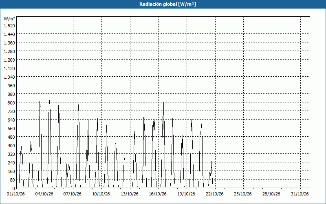Select the 240 y-axis value
326x204 pixels.
click(11, 163)
